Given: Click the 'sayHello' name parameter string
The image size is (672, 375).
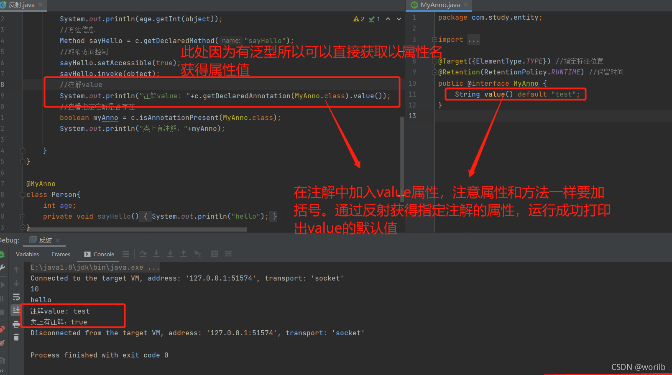Looking at the screenshot, I should click(265, 41).
